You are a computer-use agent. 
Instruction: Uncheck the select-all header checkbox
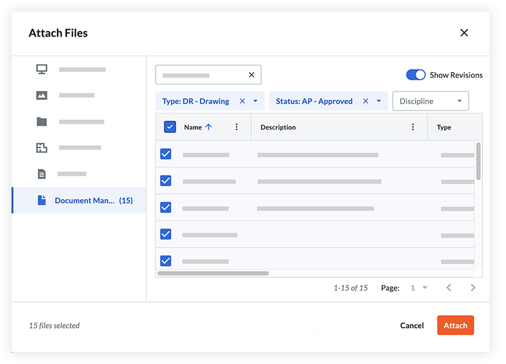click(x=170, y=127)
